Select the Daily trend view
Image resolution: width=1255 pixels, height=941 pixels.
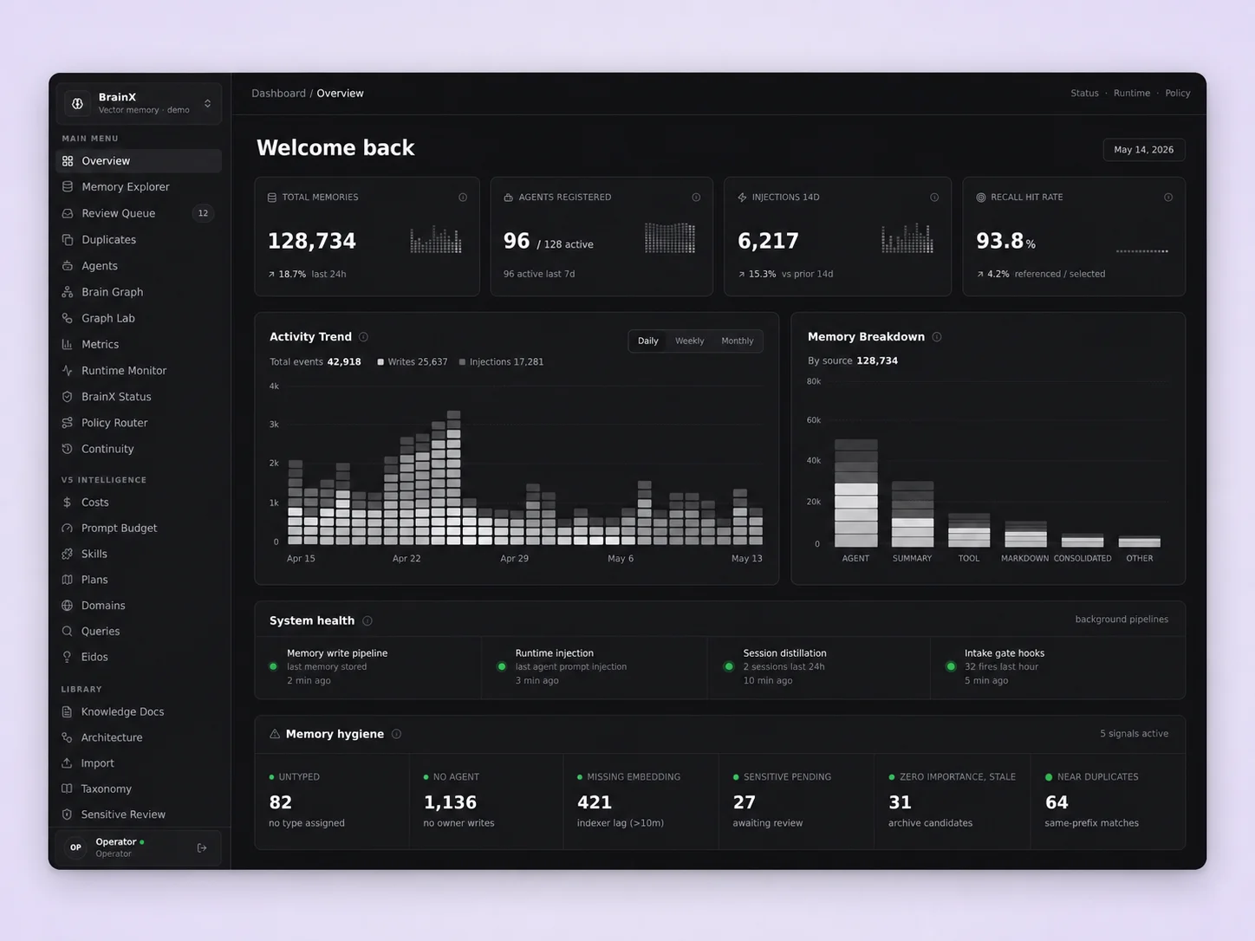coord(648,341)
